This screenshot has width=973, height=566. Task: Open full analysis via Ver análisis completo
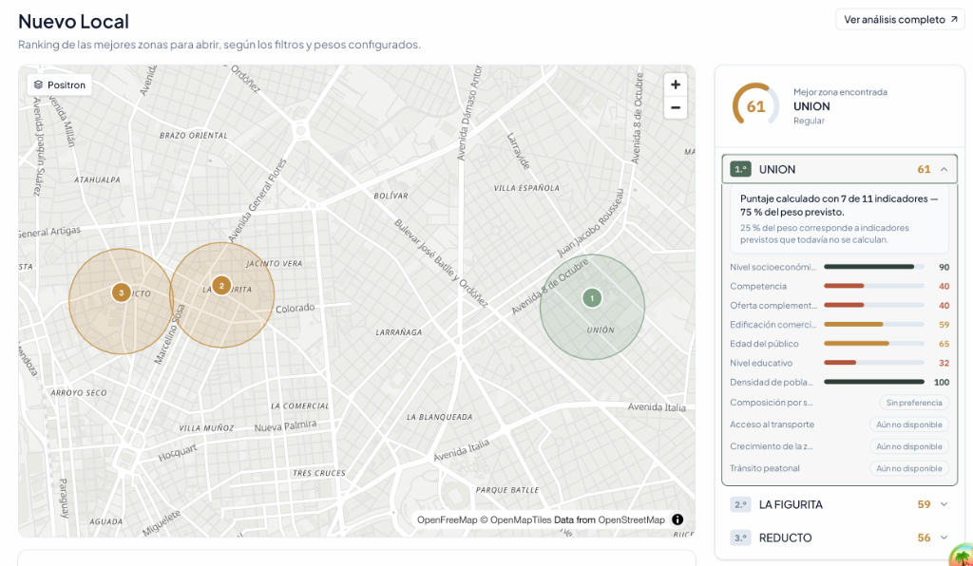(x=900, y=20)
